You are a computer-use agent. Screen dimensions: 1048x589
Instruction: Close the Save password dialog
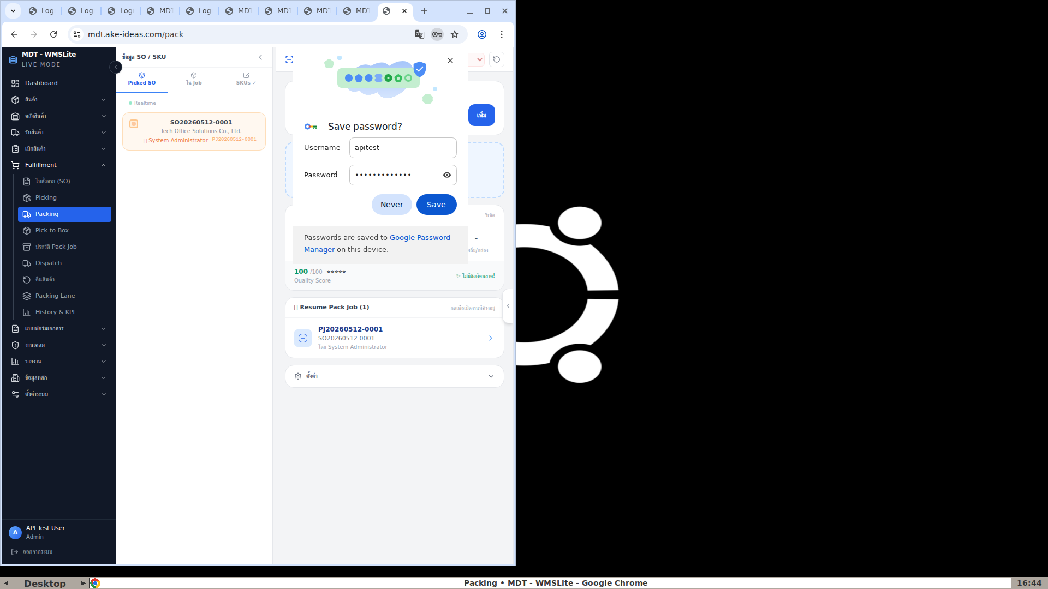[x=450, y=61]
